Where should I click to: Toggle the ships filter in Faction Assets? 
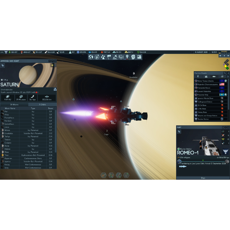(x=214, y=77)
